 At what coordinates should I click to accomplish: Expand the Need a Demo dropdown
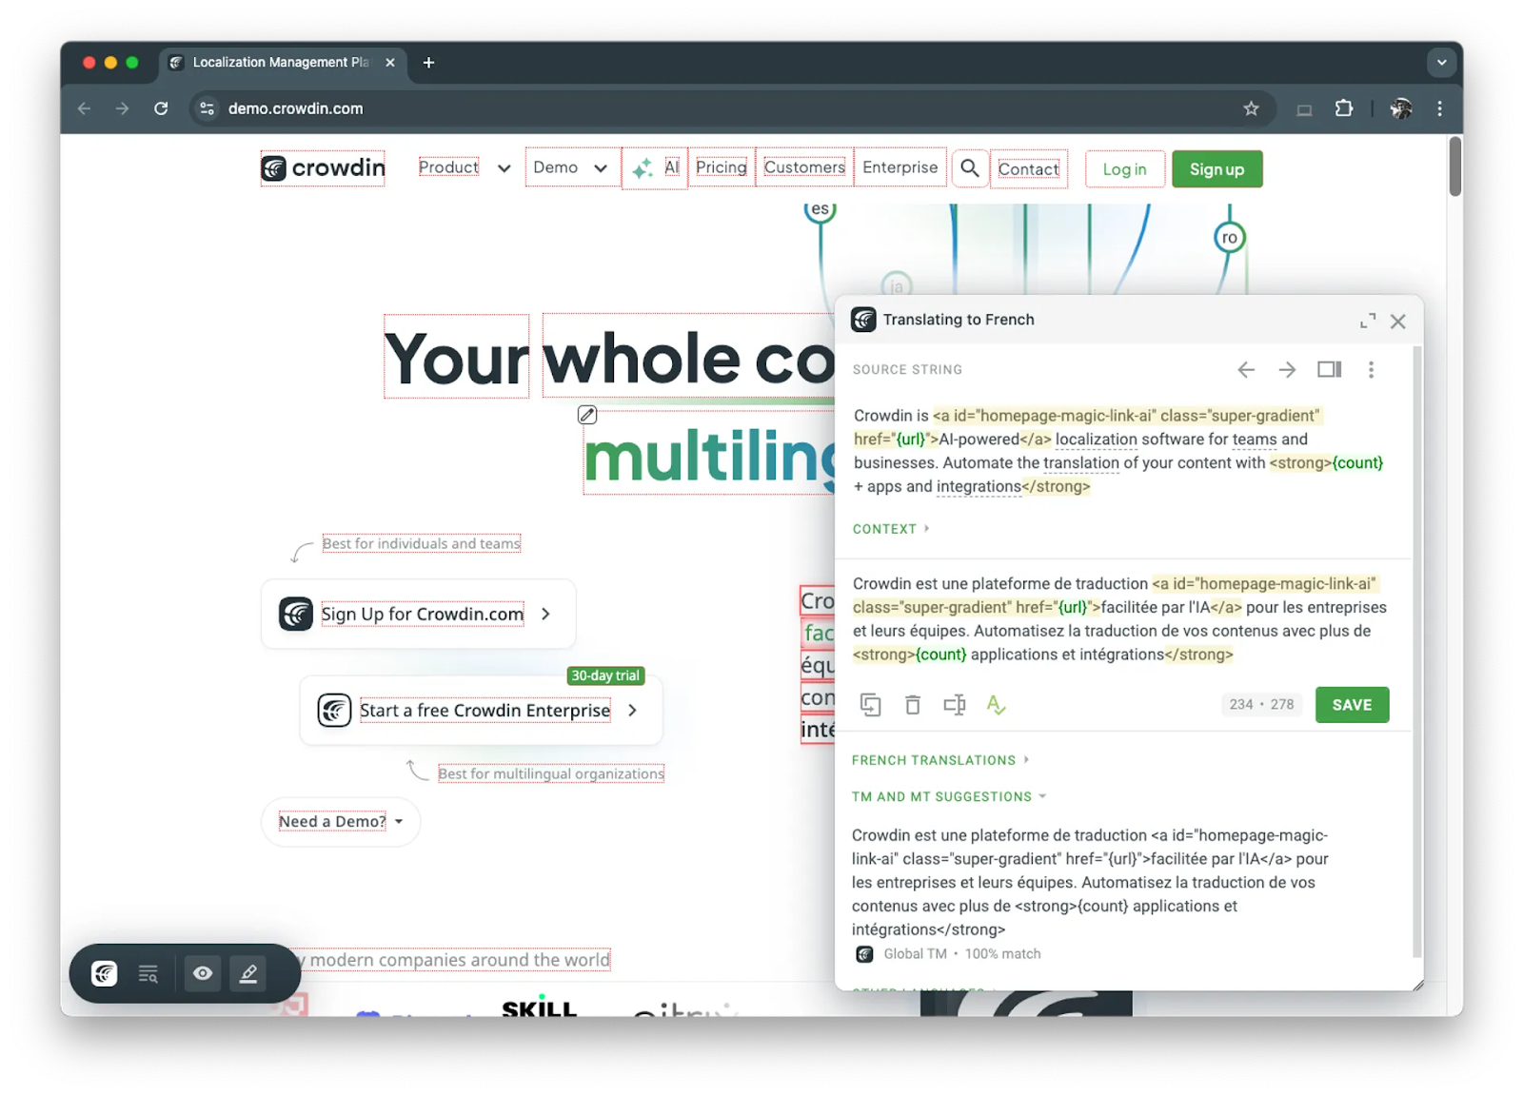click(x=339, y=821)
